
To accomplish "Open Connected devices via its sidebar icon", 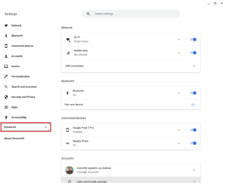I will pyautogui.click(x=6, y=46).
